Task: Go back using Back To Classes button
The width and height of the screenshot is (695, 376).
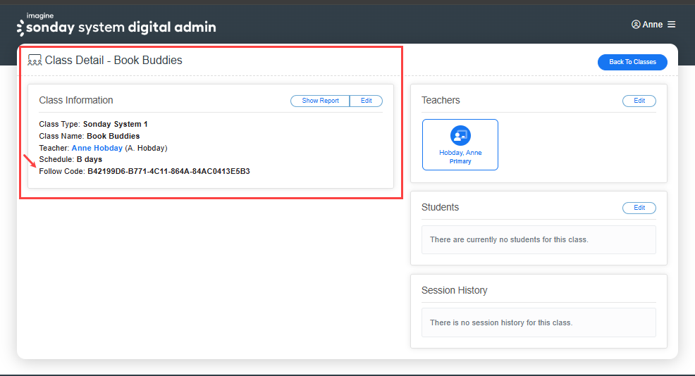Action: (632, 62)
